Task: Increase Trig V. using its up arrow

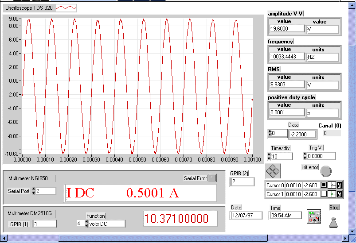Action: (x=305, y=154)
